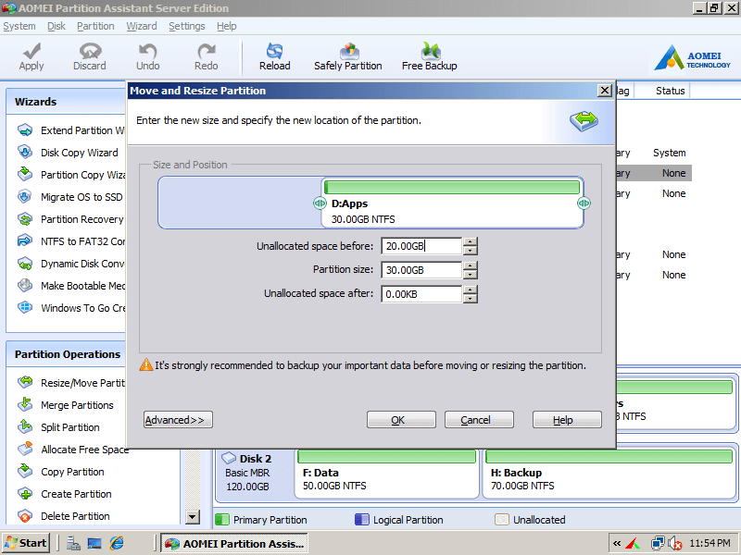Screen dimensions: 741x555
Task: Select the F: Data partition on Disk 2
Action: [386, 474]
